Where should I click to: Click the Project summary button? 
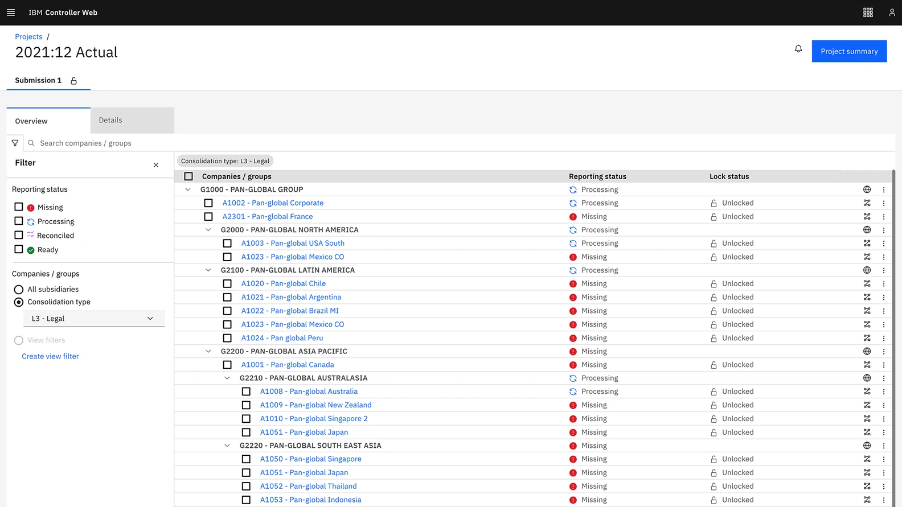(848, 51)
